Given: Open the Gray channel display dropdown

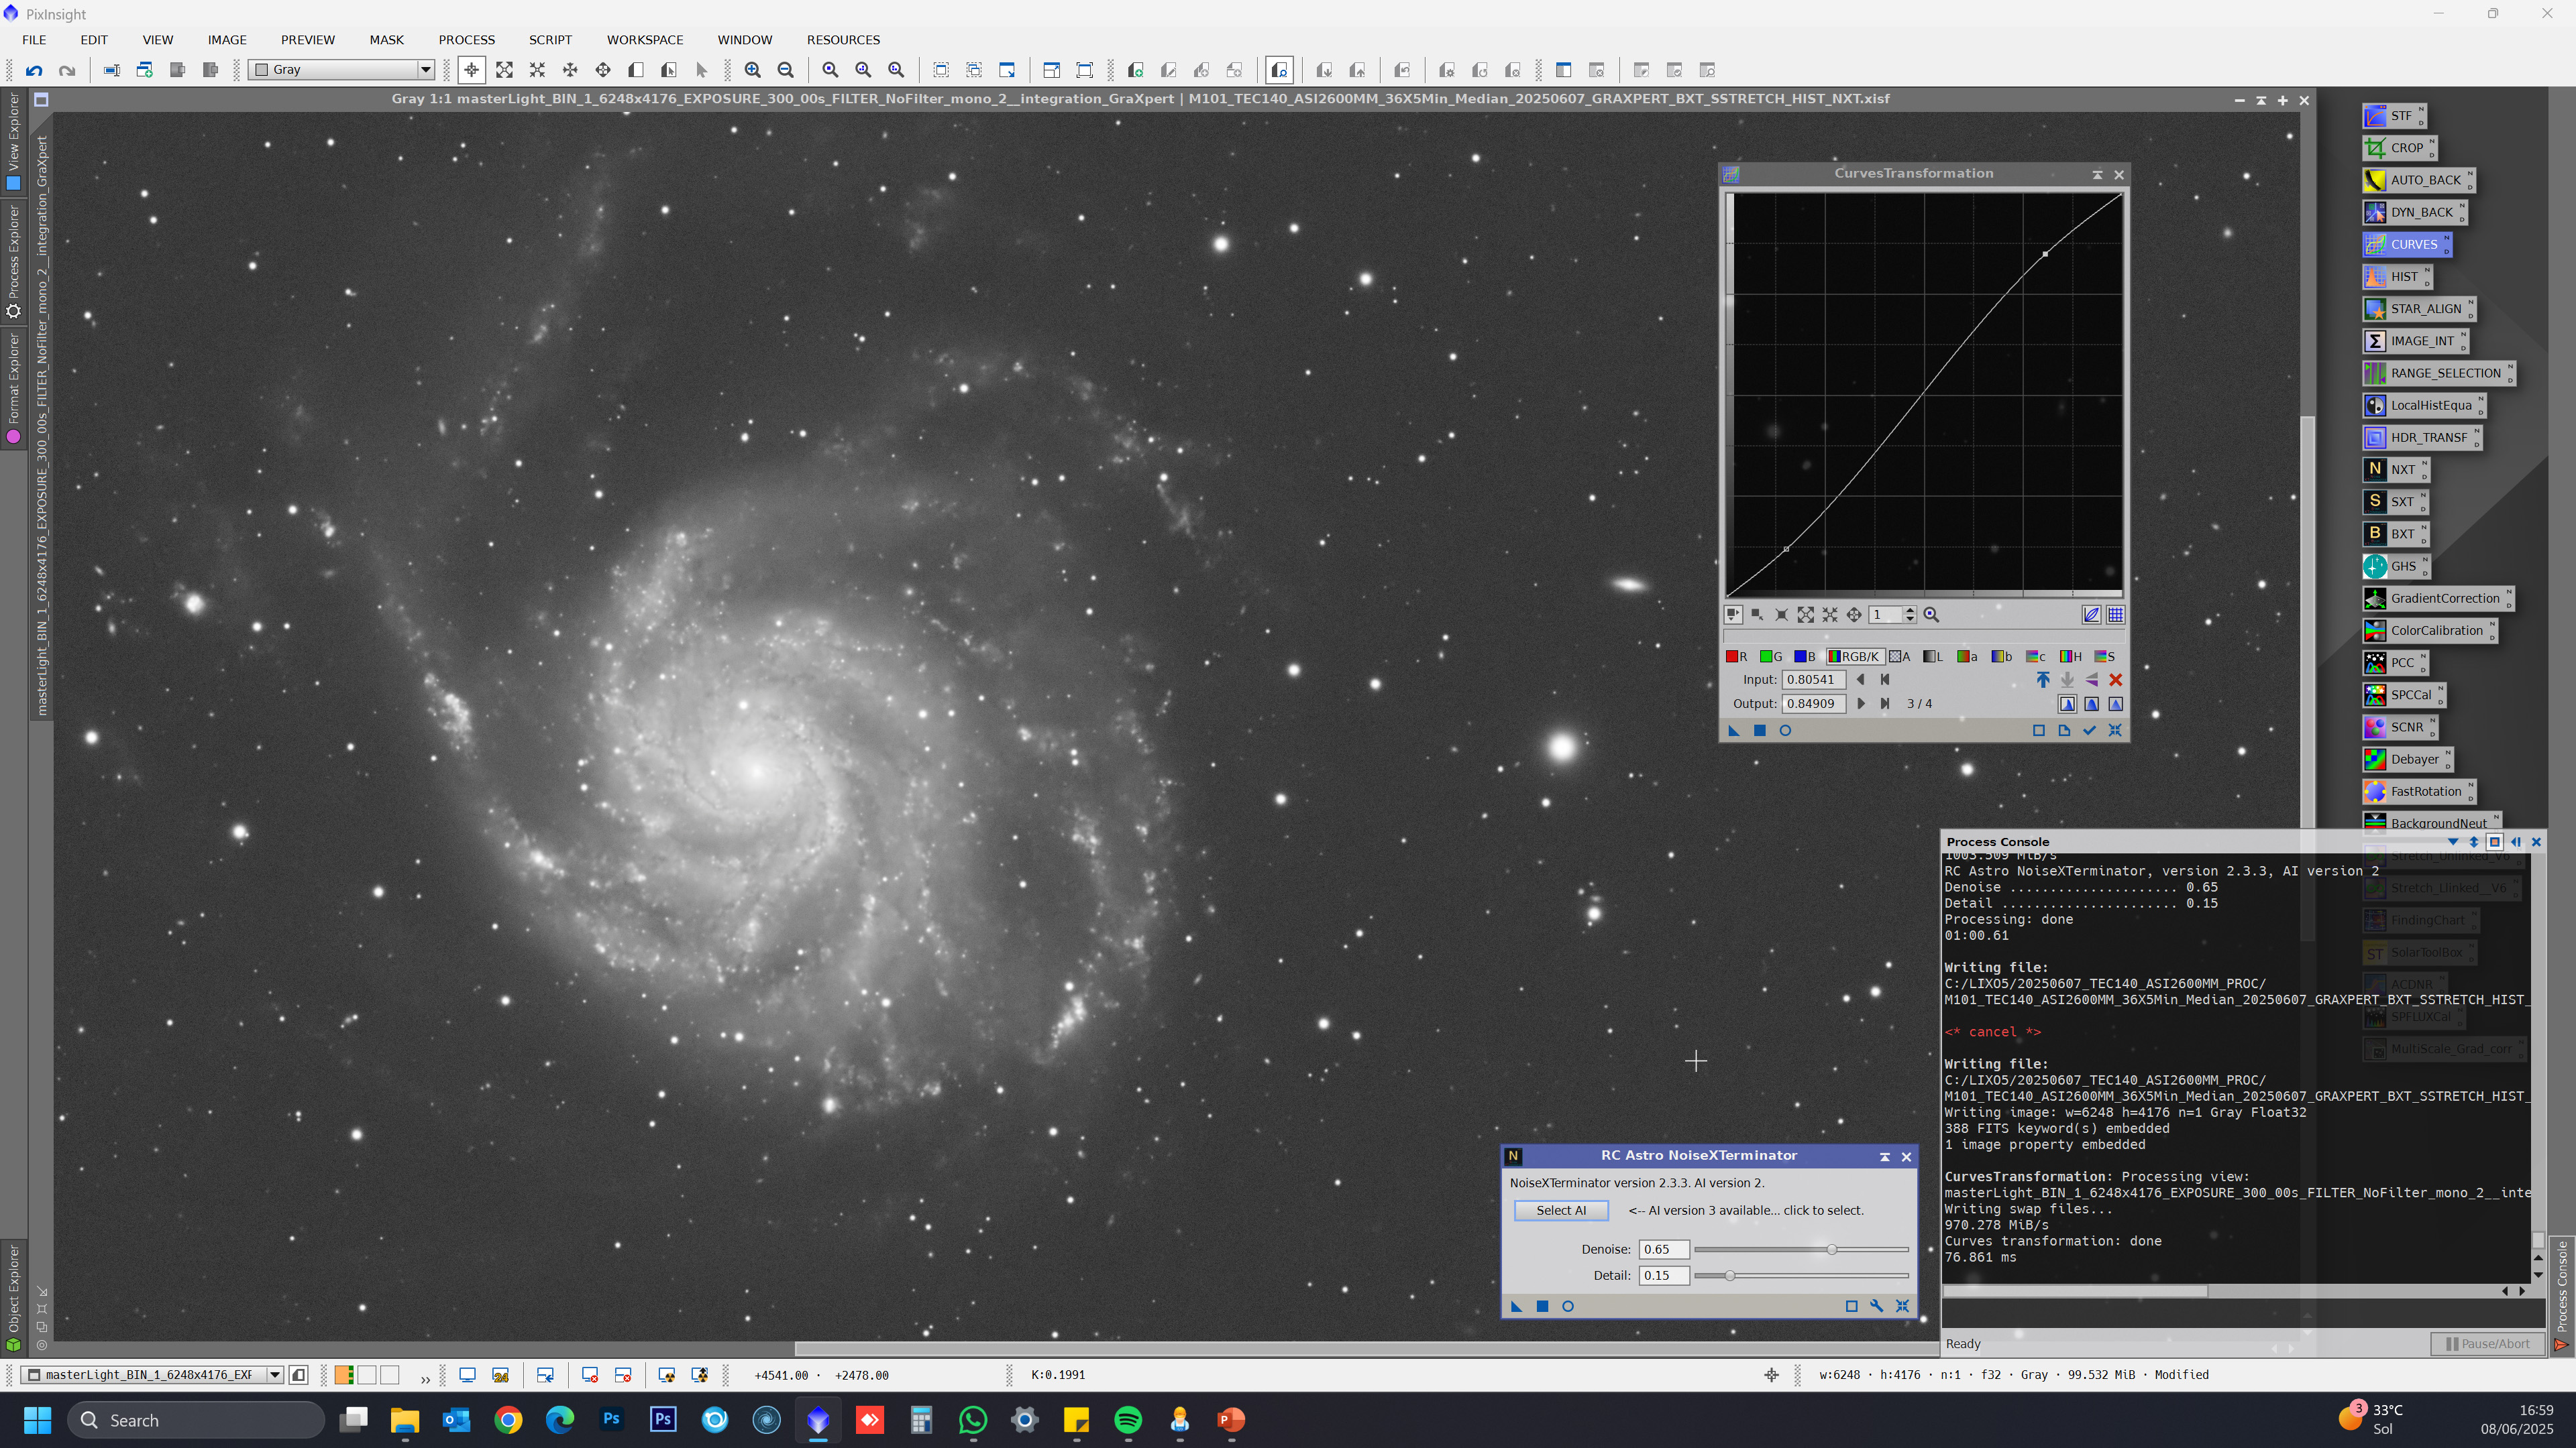Looking at the screenshot, I should pos(425,70).
